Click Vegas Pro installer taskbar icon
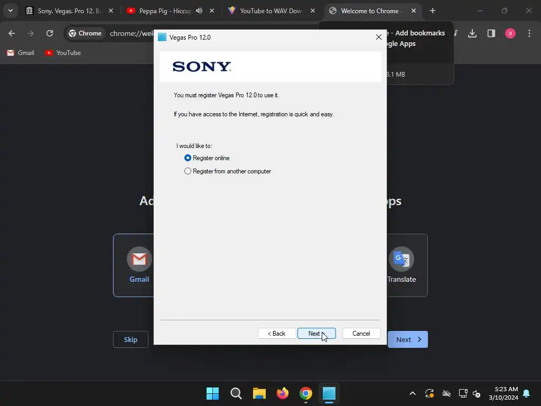This screenshot has width=541, height=406. pos(329,393)
